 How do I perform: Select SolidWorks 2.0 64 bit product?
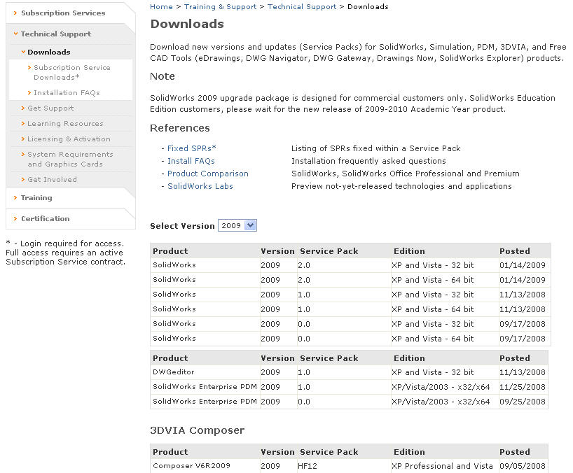point(174,280)
